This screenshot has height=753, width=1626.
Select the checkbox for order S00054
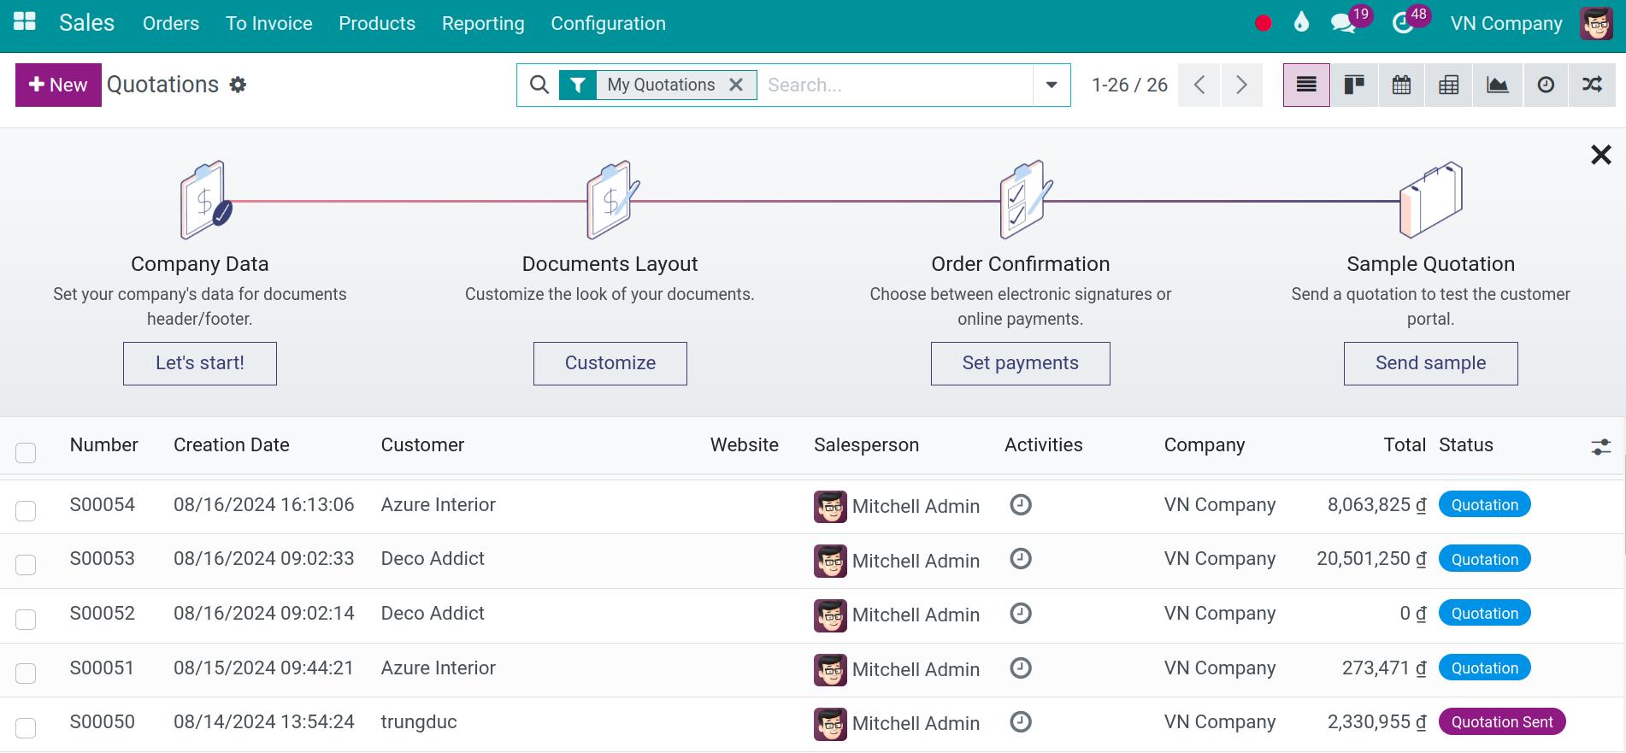tap(26, 510)
